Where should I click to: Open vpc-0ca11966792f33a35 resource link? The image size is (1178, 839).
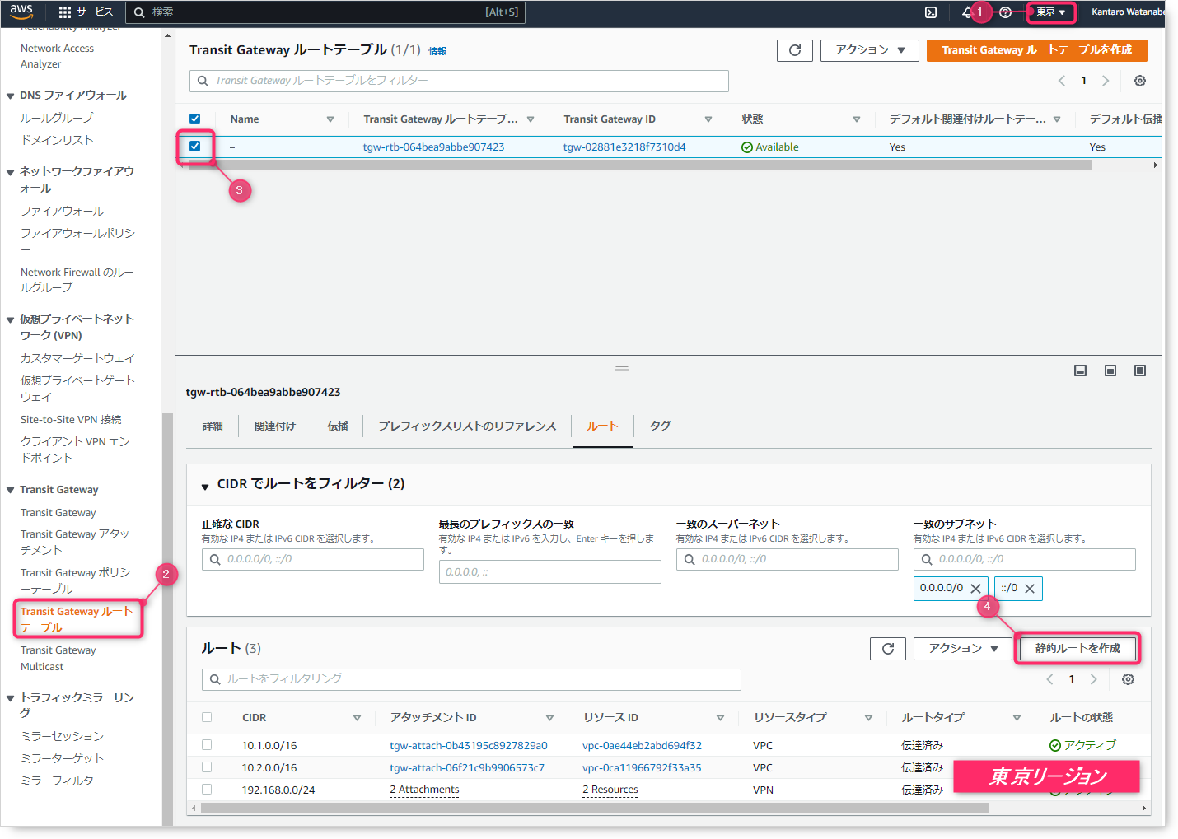pos(642,768)
